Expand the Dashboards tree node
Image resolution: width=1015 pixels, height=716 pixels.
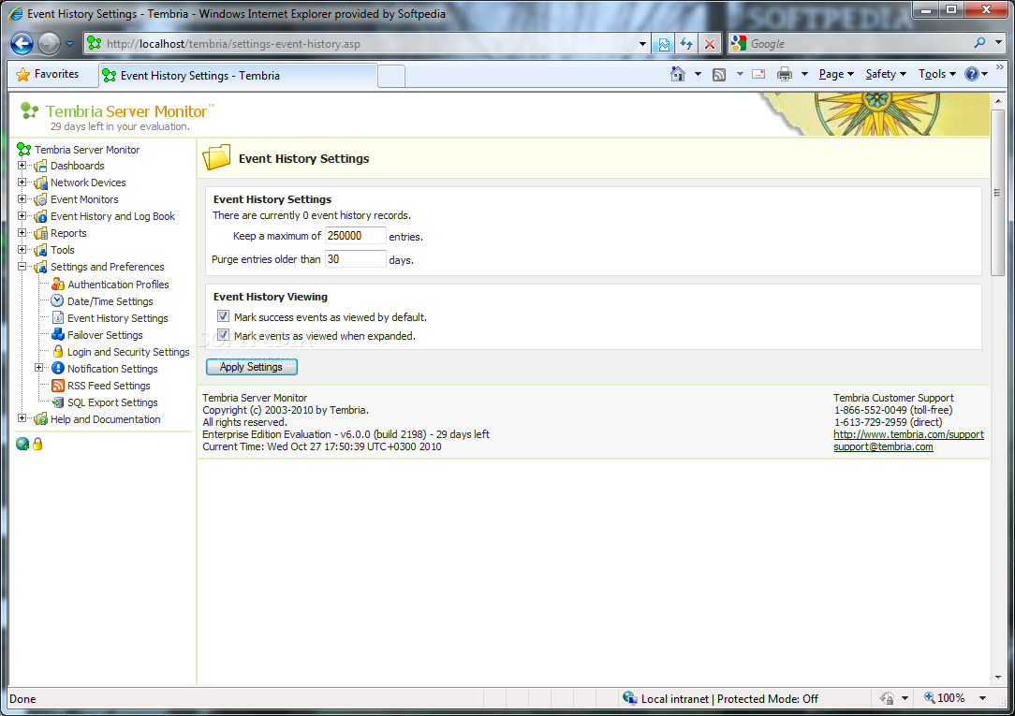(22, 166)
